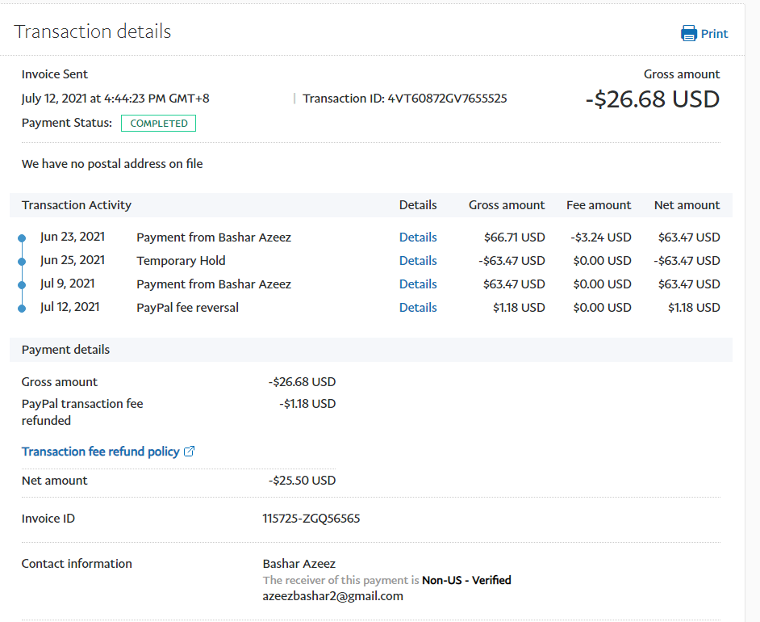760x622 pixels.
Task: Open Details for Jul 9 payment
Action: (x=418, y=284)
